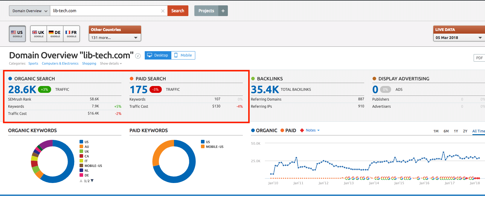Click organic Traffic Cost $16.4K value
Viewport: 485px width, 197px height.
point(93,113)
